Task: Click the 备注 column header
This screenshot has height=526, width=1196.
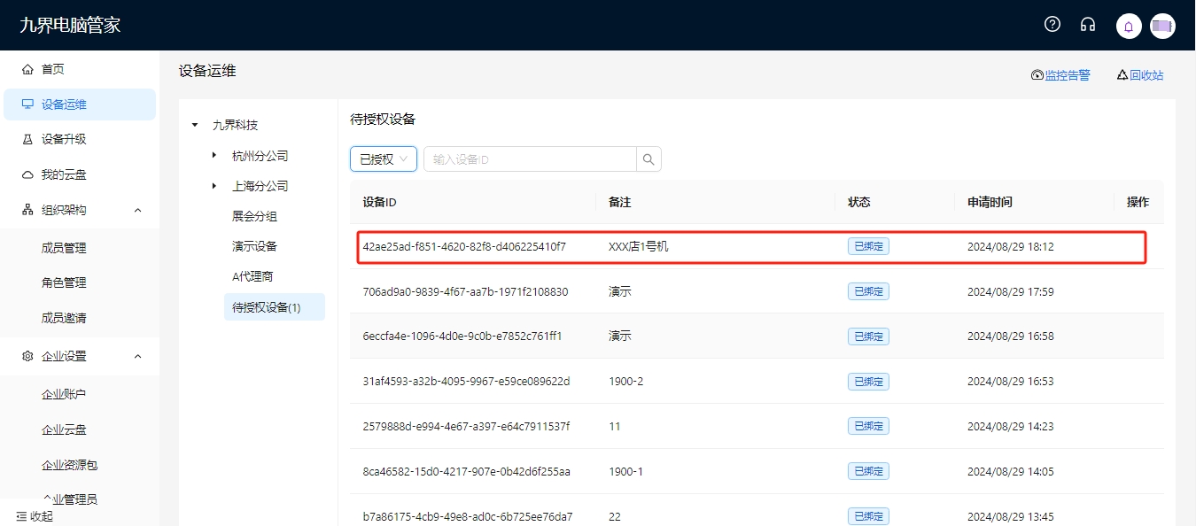Action: [620, 202]
